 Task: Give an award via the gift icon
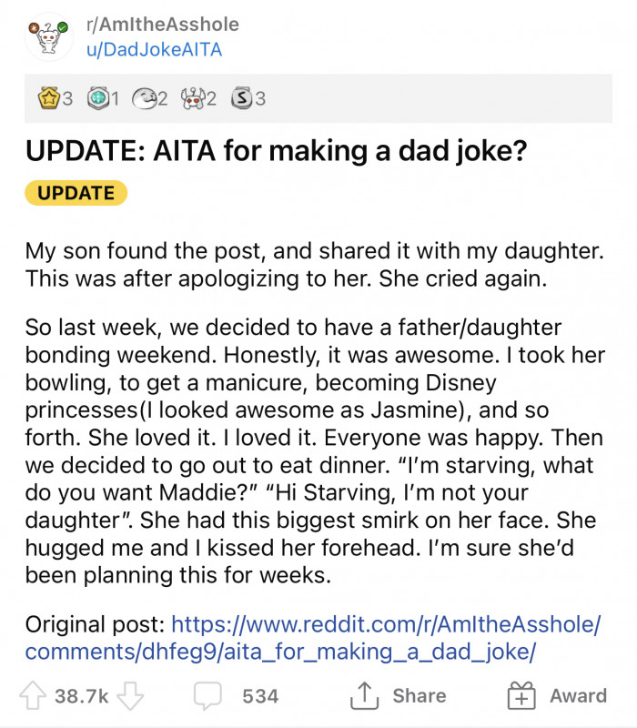524,696
